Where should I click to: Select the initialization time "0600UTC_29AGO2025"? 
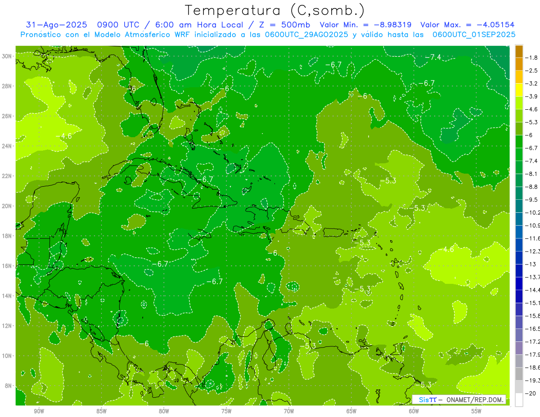306,35
